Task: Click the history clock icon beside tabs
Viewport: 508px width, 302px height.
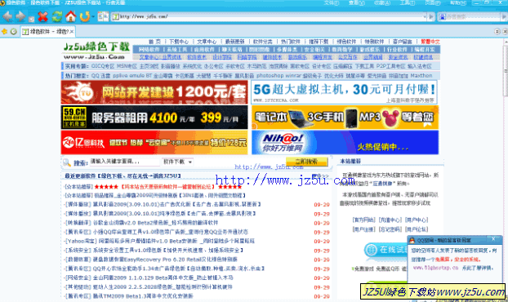Action: [14, 31]
